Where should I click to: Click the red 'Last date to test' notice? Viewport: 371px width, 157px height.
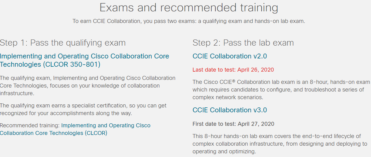[x=233, y=70]
